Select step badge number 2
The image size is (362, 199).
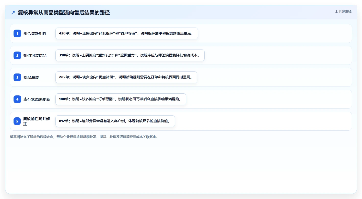point(17,55)
